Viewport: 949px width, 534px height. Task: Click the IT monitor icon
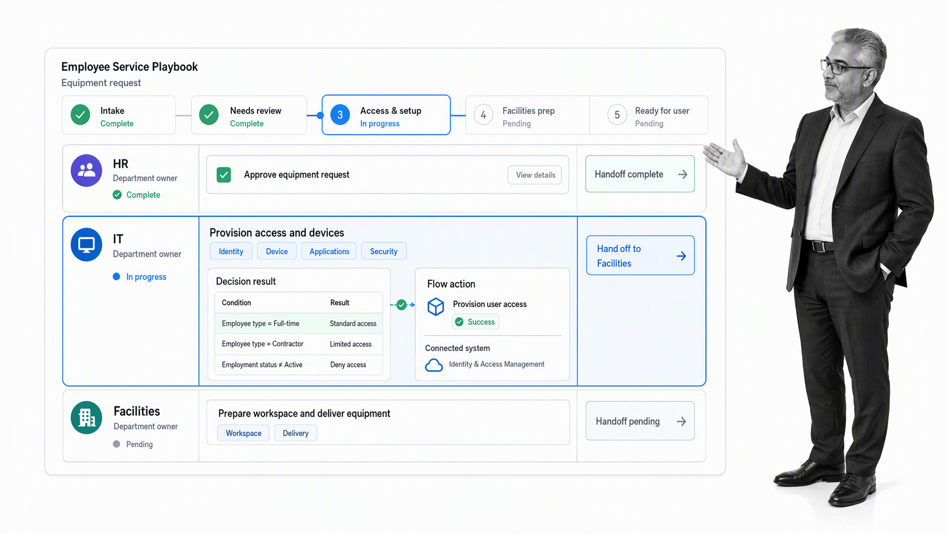pos(86,245)
